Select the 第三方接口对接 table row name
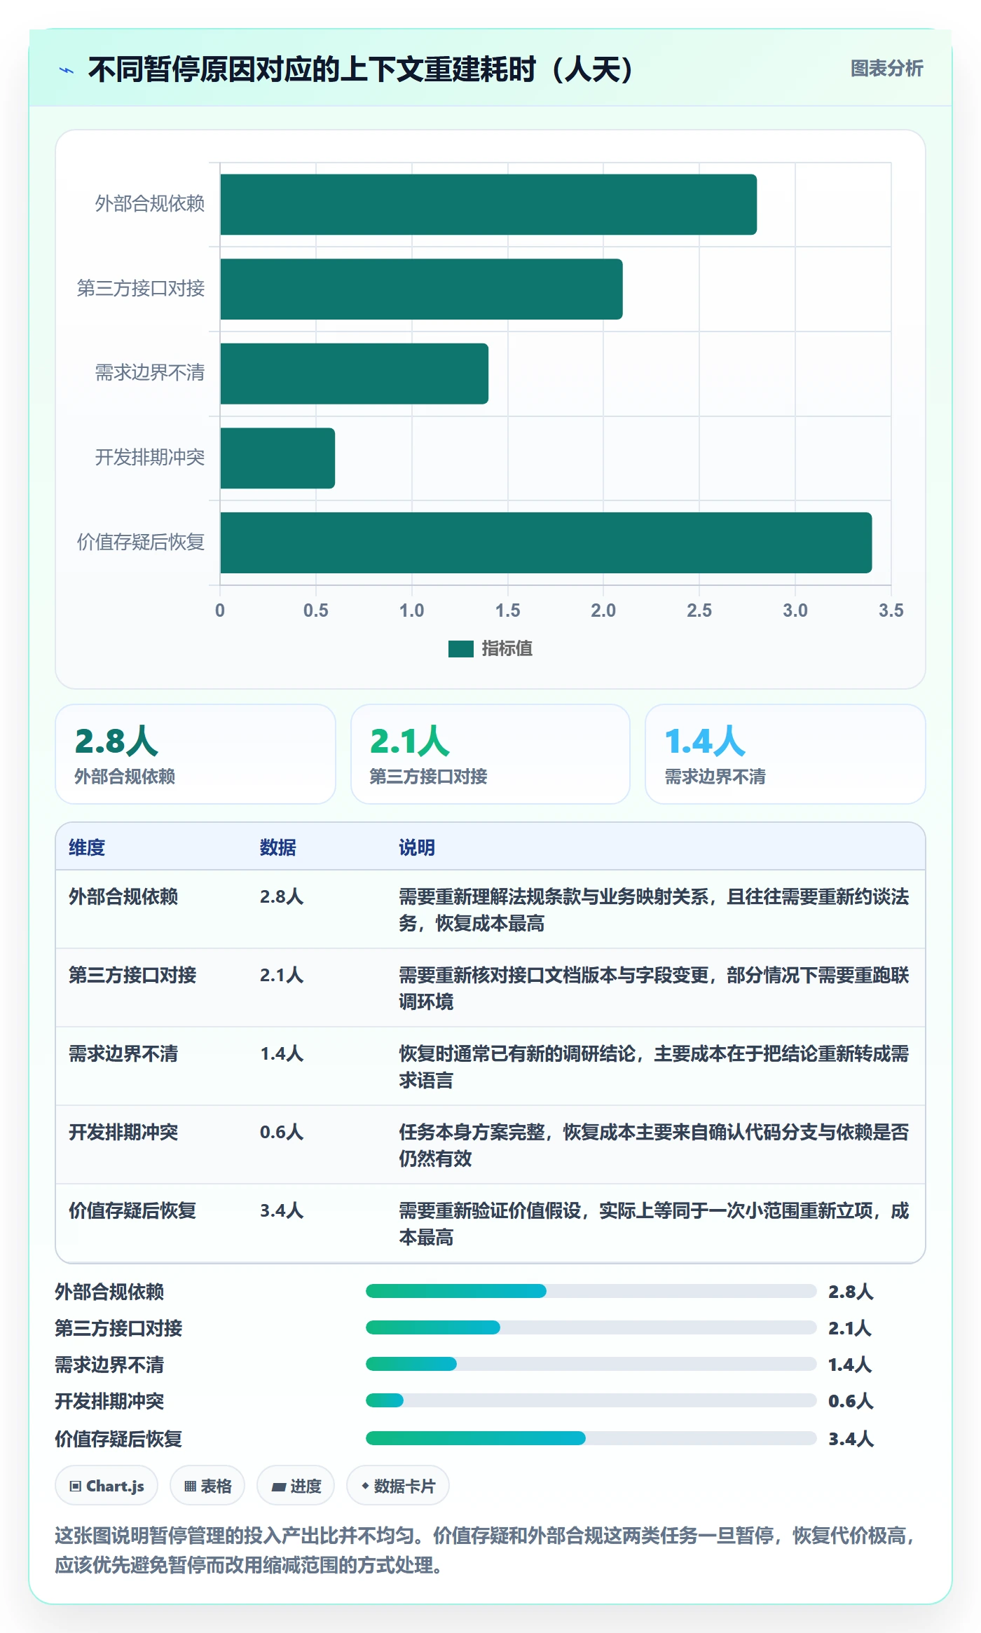 [132, 975]
